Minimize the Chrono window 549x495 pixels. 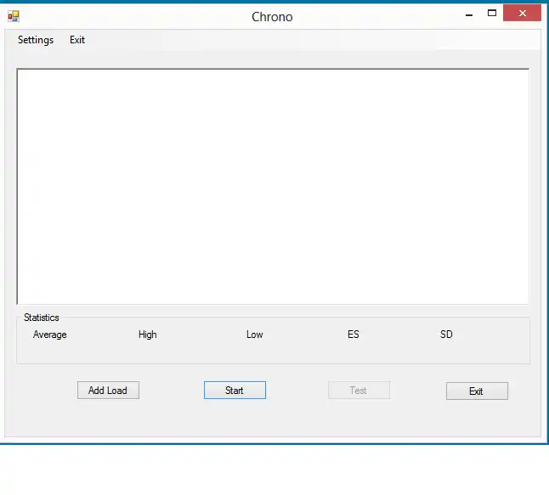[469, 15]
